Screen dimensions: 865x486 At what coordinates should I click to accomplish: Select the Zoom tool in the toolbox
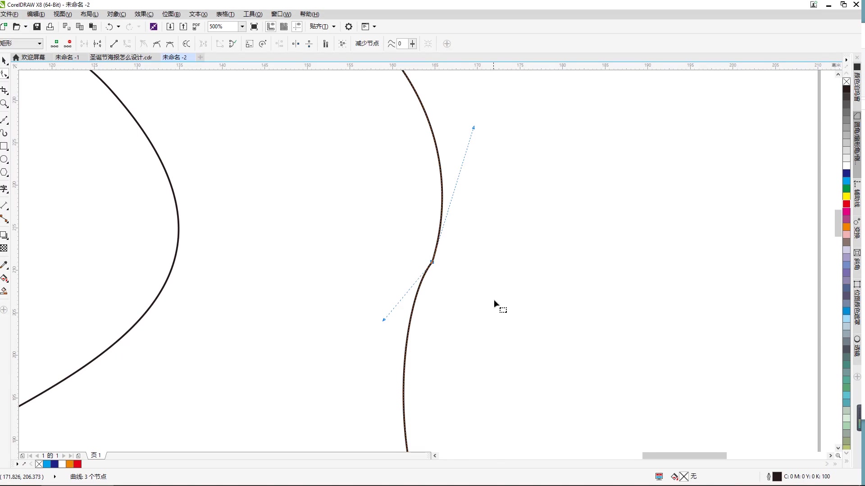[x=4, y=104]
